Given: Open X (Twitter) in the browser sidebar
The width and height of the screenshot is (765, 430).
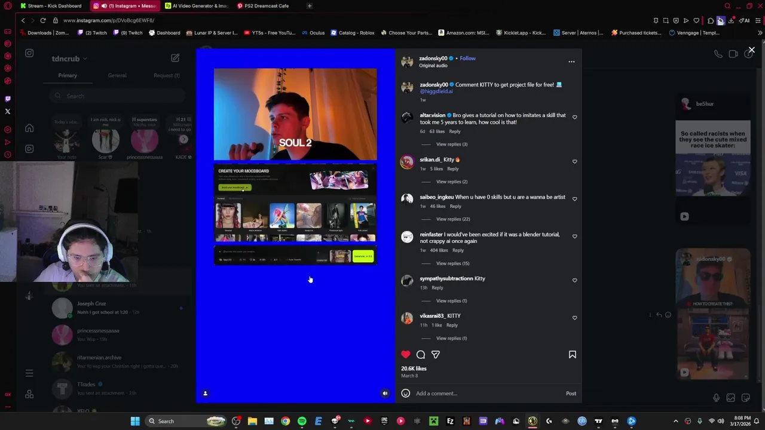Looking at the screenshot, I should [x=8, y=111].
